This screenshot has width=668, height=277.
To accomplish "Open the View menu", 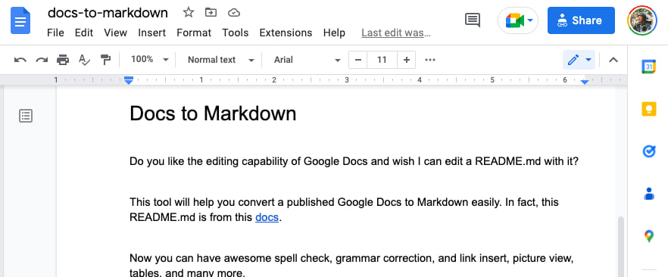I will point(115,33).
